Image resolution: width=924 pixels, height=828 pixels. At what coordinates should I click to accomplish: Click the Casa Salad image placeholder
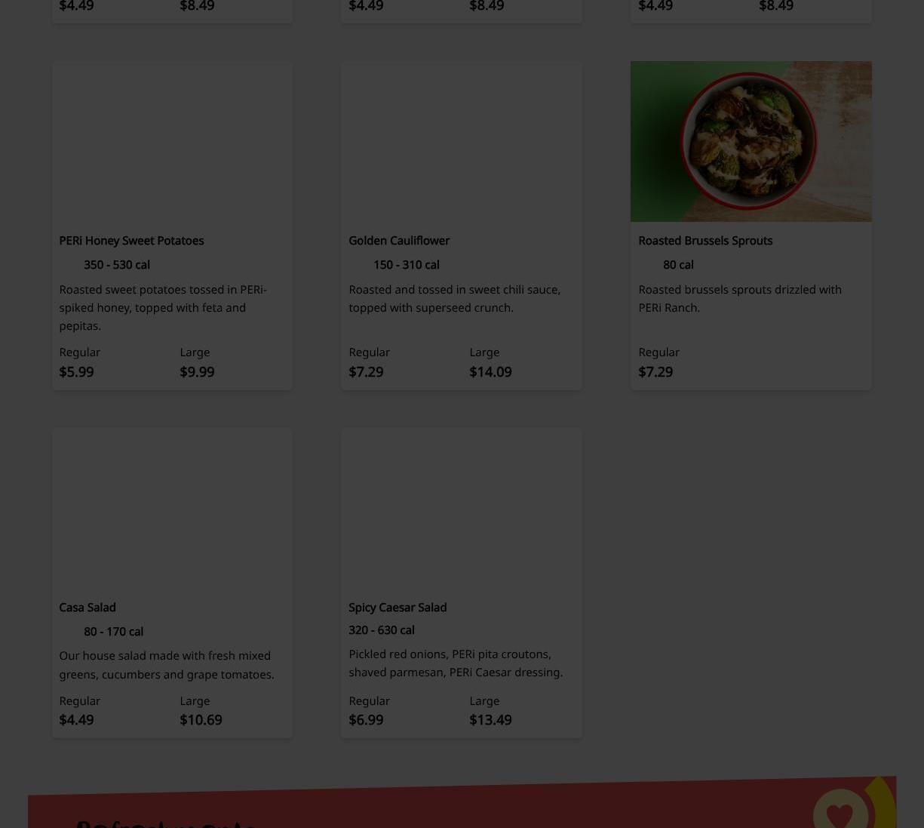tap(172, 508)
